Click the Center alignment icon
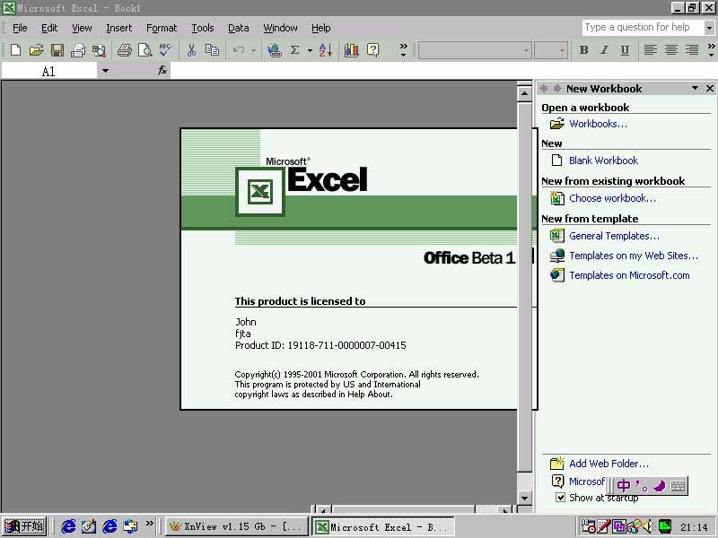This screenshot has width=718, height=538. click(671, 50)
